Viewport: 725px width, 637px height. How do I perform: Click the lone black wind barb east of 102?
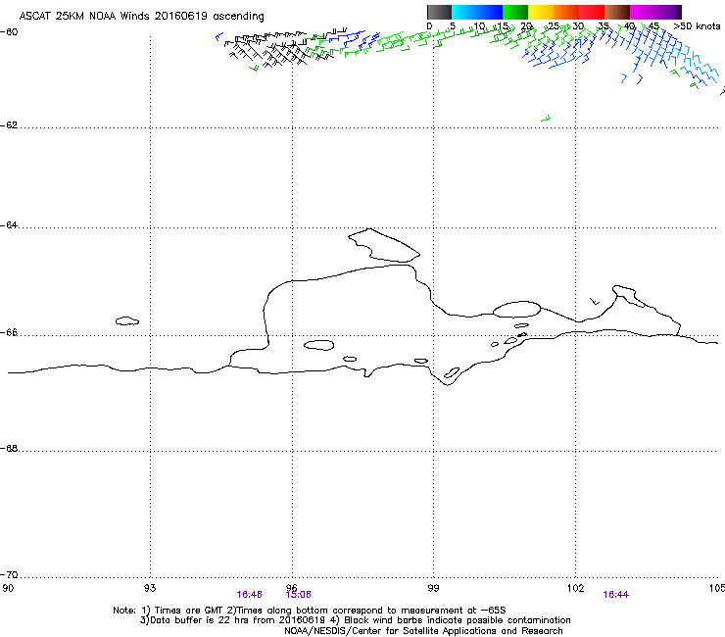[595, 301]
